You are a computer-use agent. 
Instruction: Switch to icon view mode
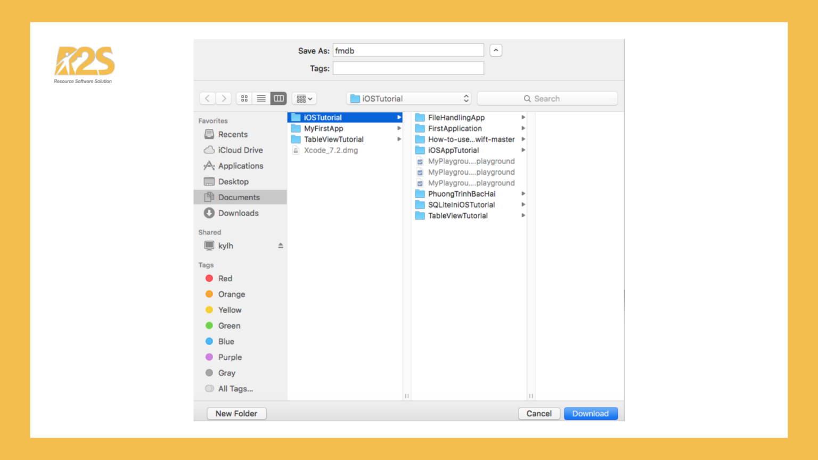pos(244,98)
